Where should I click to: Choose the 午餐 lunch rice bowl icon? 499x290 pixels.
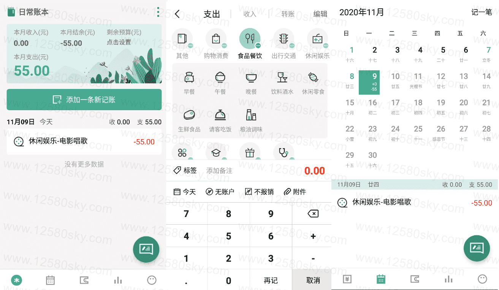220,78
